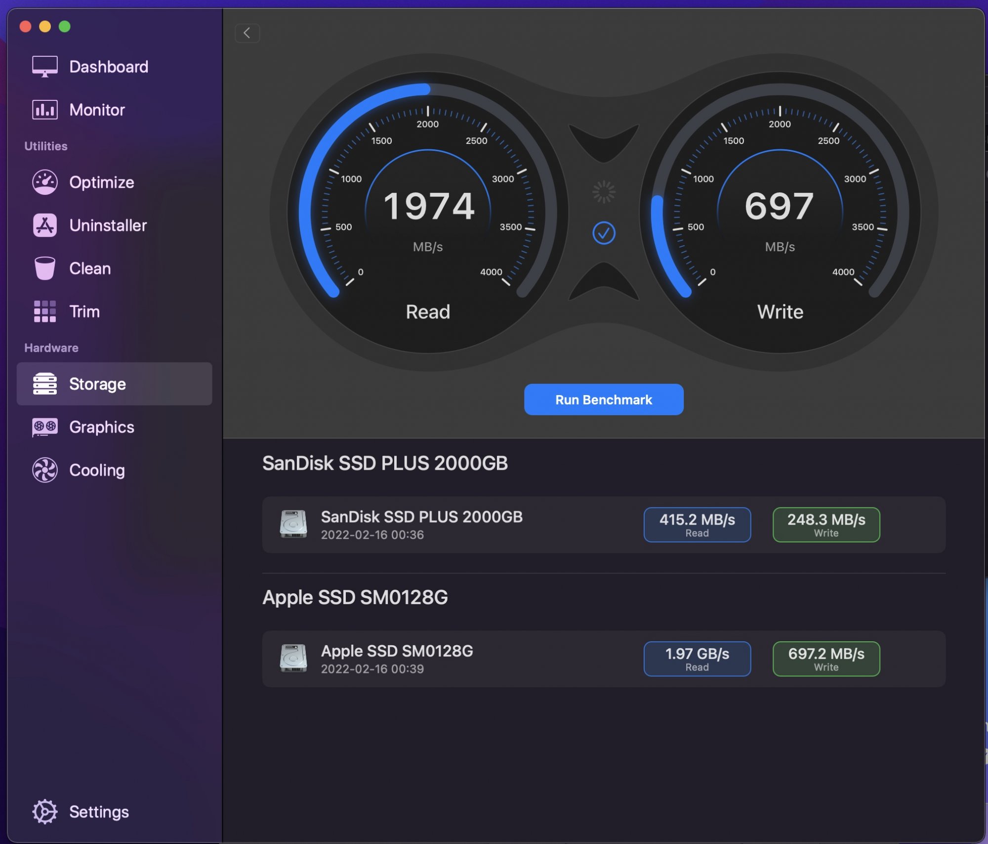The width and height of the screenshot is (988, 844).
Task: Open Uninstaller app-store icon
Action: tap(44, 225)
